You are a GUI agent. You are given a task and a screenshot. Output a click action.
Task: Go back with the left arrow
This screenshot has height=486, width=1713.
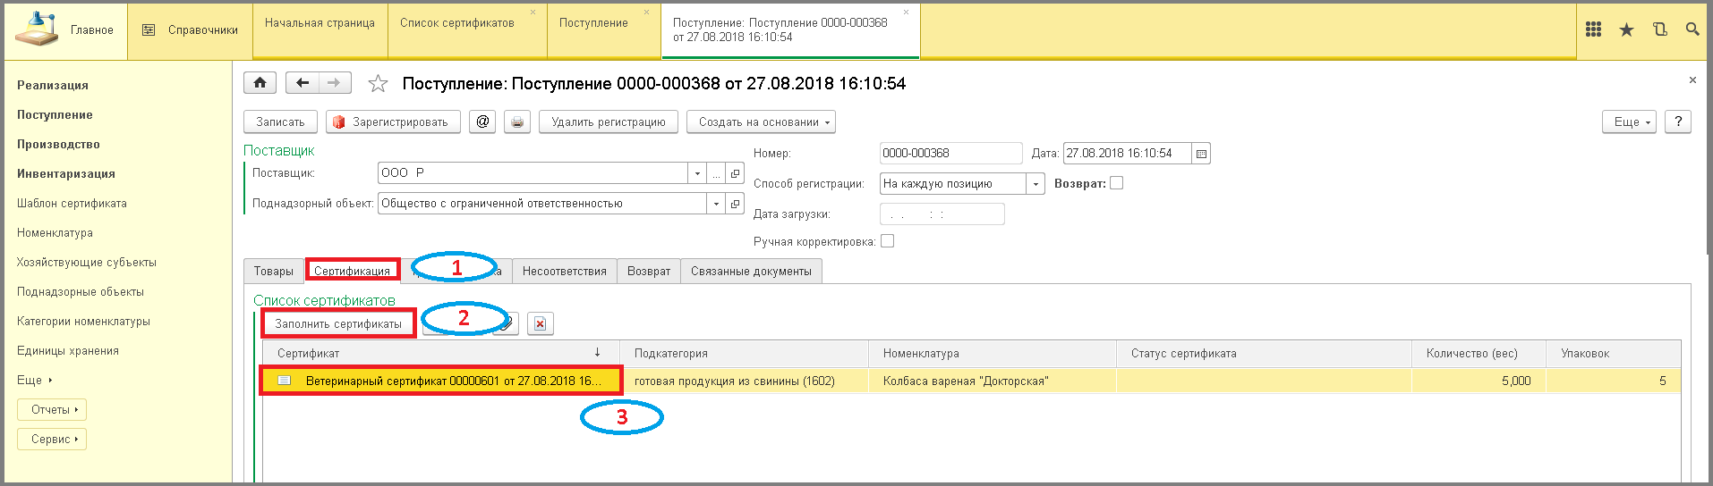pos(303,83)
